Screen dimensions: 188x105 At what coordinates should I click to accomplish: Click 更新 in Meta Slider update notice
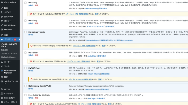98,61
